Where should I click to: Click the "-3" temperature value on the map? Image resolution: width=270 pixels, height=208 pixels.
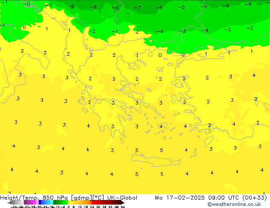click(x=183, y=31)
